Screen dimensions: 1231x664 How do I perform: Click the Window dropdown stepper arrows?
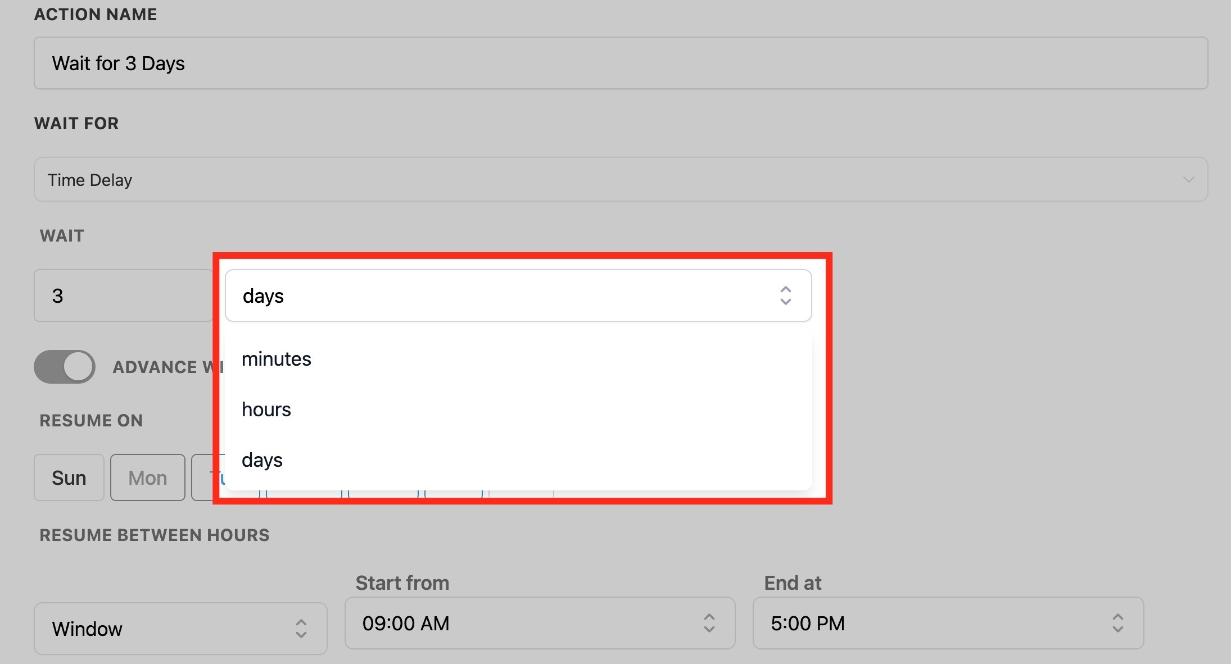tap(301, 629)
